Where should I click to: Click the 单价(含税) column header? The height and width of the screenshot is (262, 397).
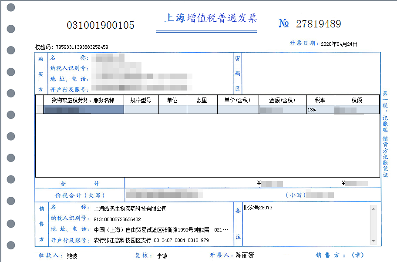[x=238, y=100]
